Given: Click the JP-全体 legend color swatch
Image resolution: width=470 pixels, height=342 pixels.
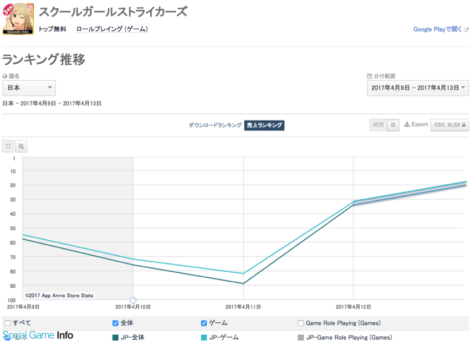Looking at the screenshot, I should coord(115,338).
